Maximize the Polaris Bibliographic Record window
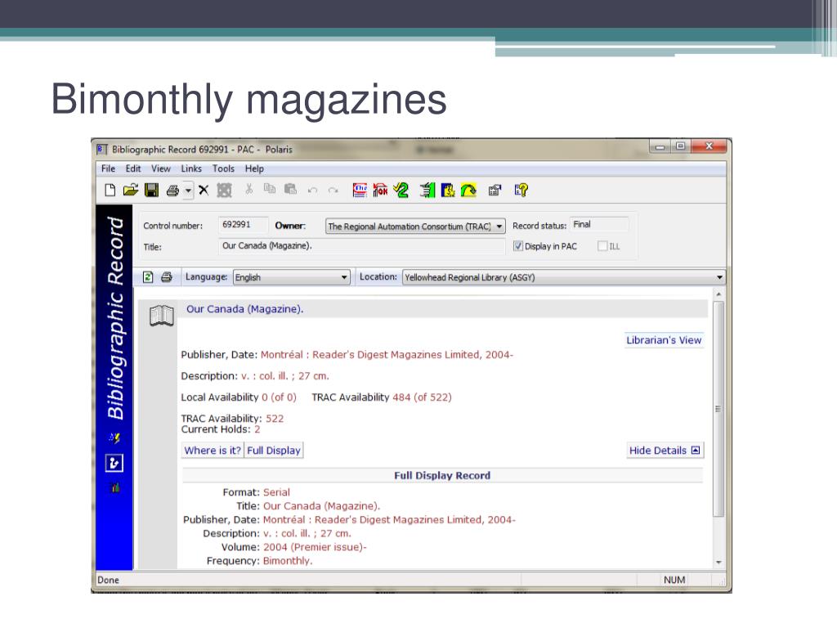The image size is (837, 628). pos(680,146)
